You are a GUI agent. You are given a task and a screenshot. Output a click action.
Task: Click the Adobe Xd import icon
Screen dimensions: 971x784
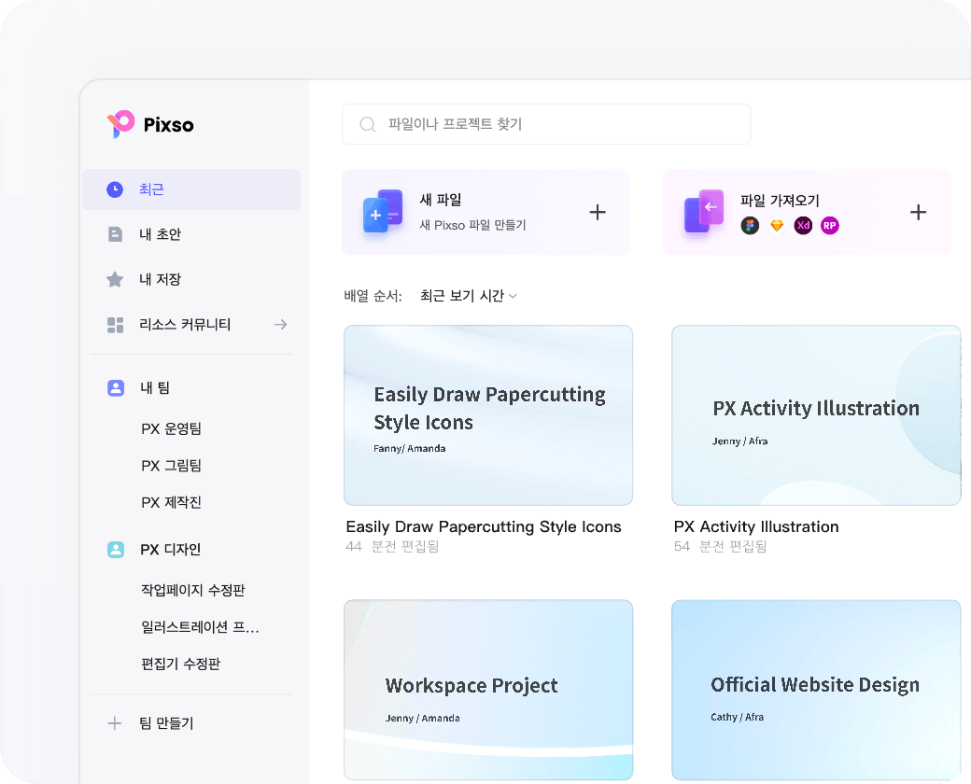click(x=803, y=226)
